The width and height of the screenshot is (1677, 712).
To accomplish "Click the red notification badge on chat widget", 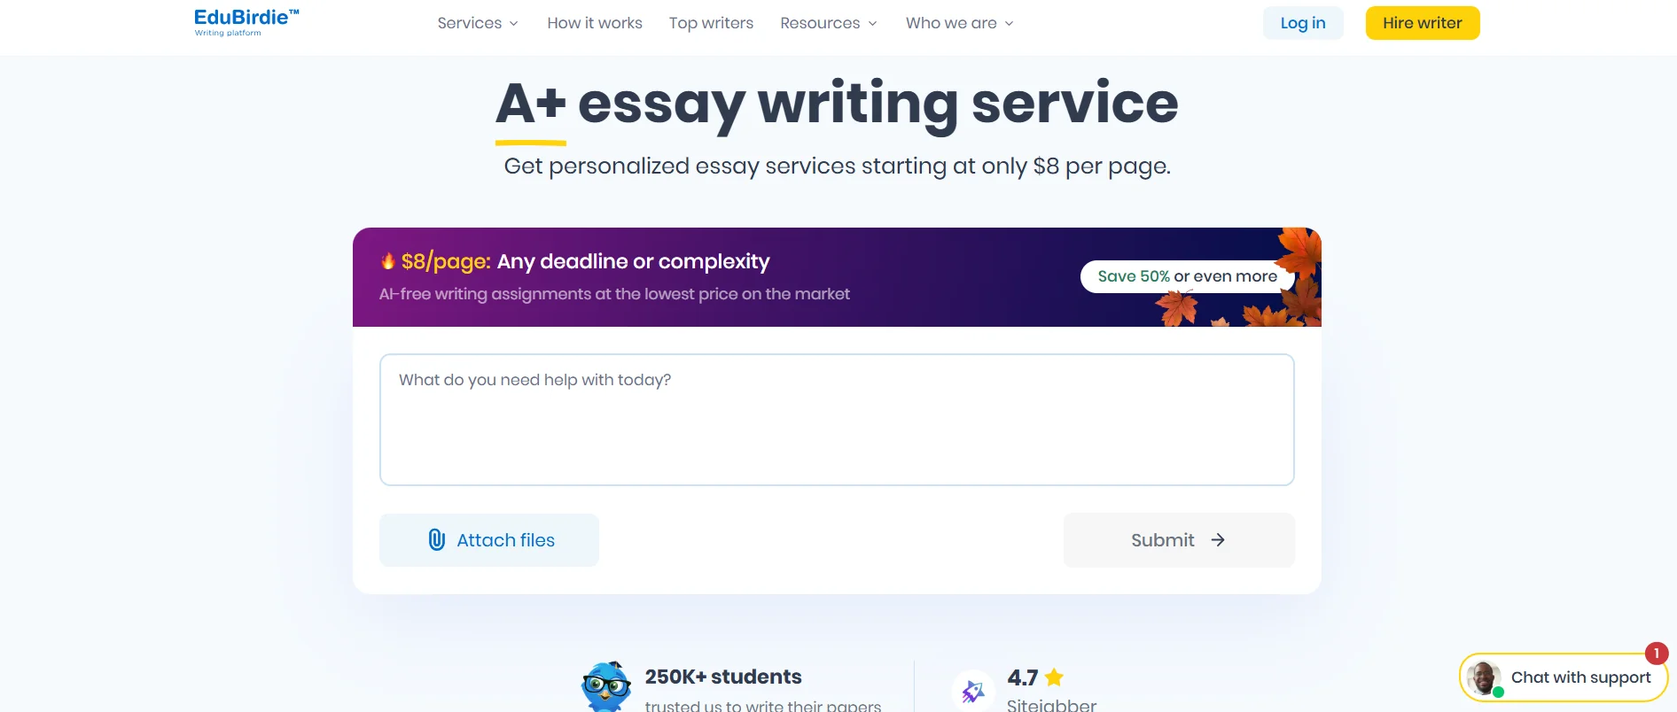I will pos(1656,654).
